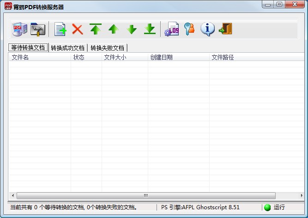Viewport: 308px width, 218px height.
Task: Show the About info bubble icon
Action: pyautogui.click(x=207, y=29)
